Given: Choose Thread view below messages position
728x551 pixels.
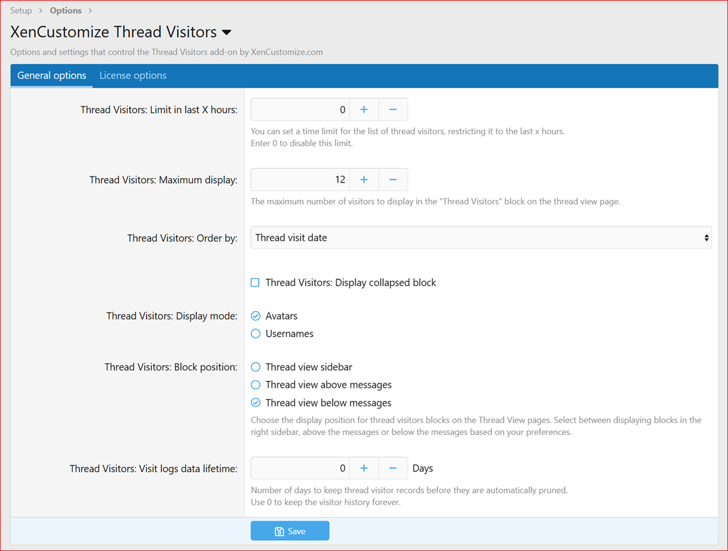Looking at the screenshot, I should coord(256,403).
